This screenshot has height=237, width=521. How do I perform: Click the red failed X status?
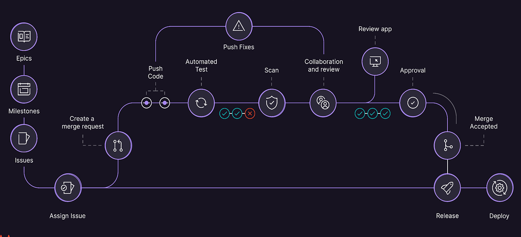250,114
